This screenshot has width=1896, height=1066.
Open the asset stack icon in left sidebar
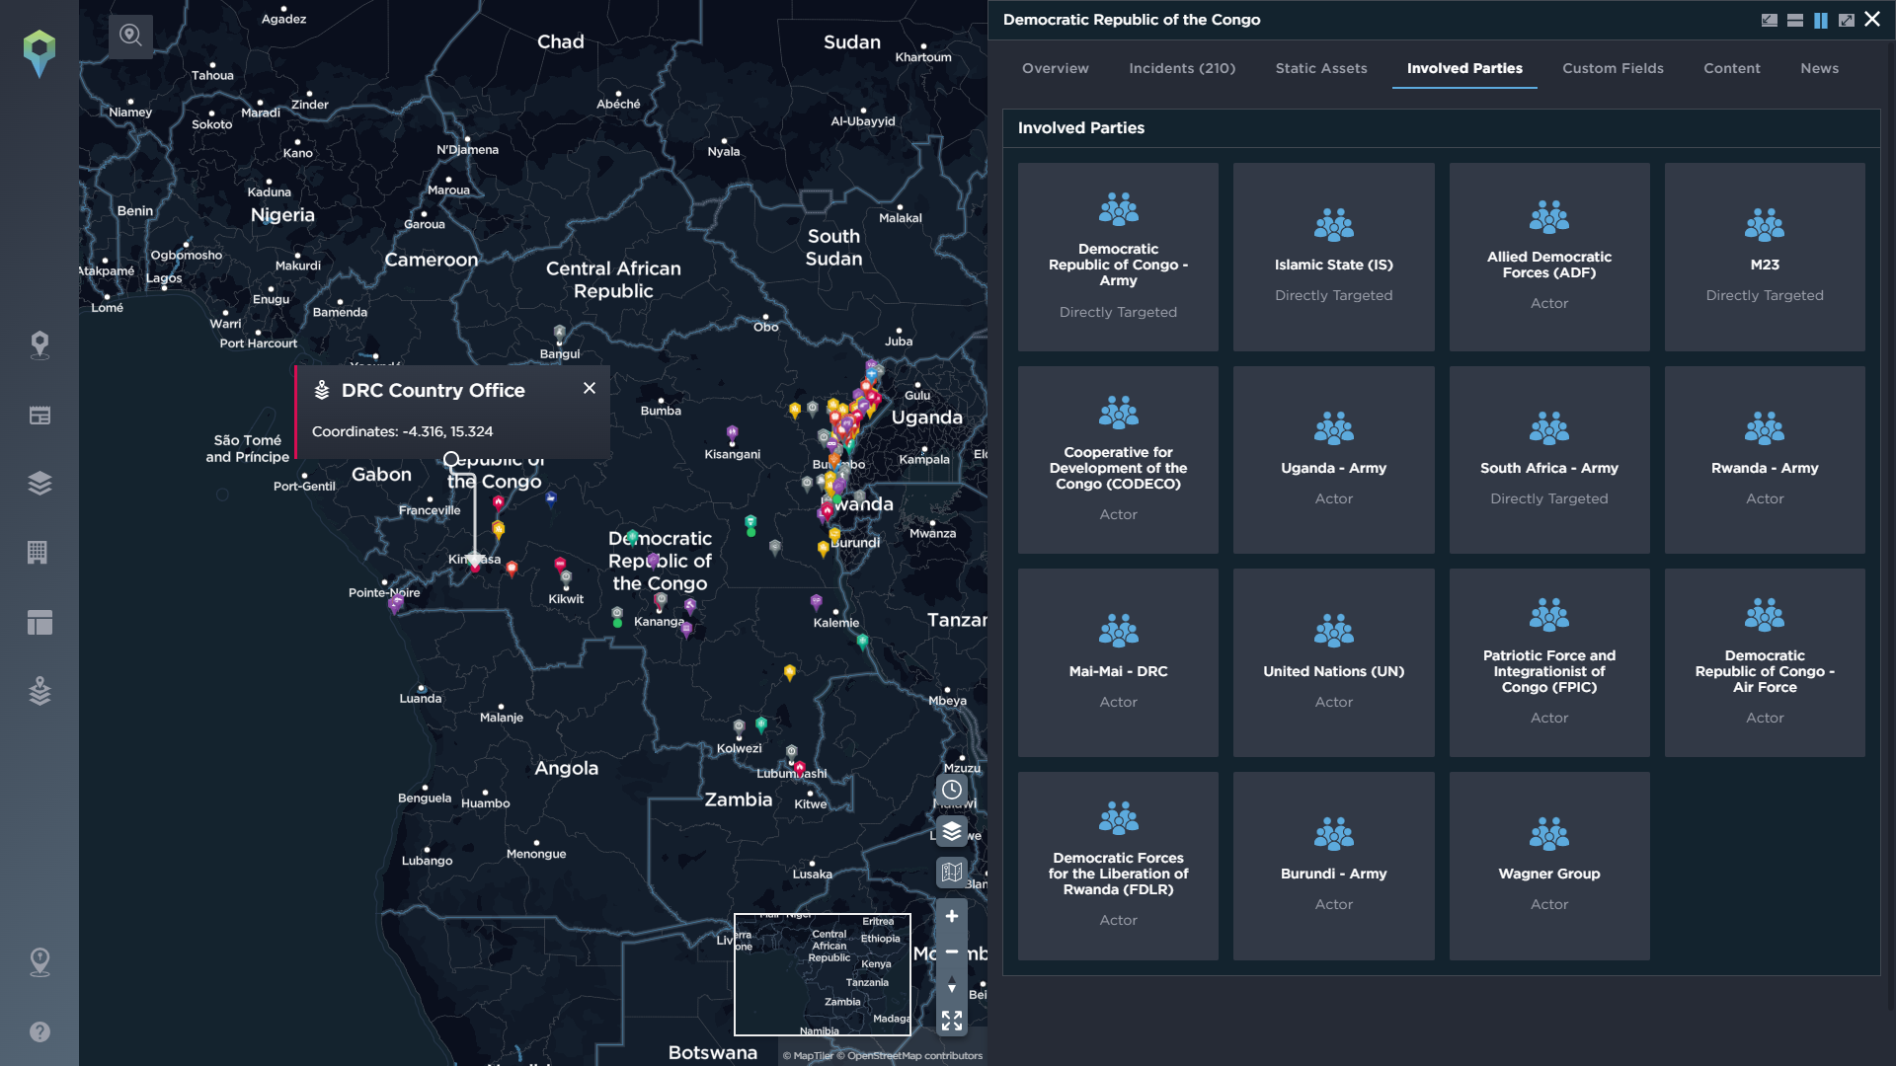point(39,691)
